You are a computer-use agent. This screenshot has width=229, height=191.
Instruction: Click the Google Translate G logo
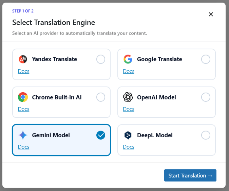128,59
